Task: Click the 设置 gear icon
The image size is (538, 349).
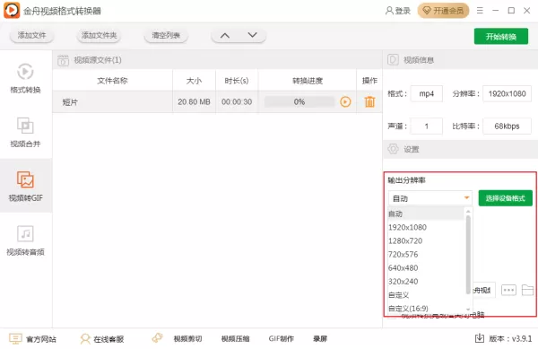Action: click(x=393, y=149)
